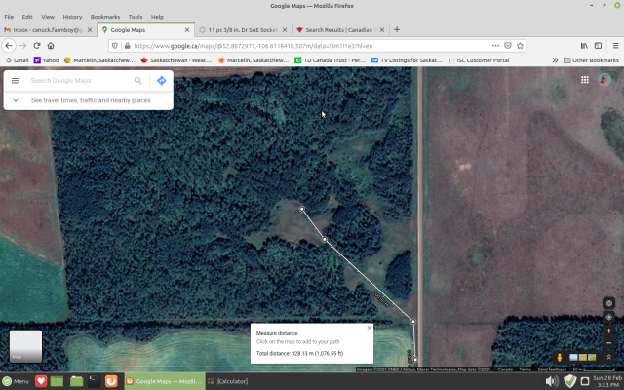This screenshot has height=390, width=624.
Task: Switch to the Inbox tab
Action: tap(47, 30)
